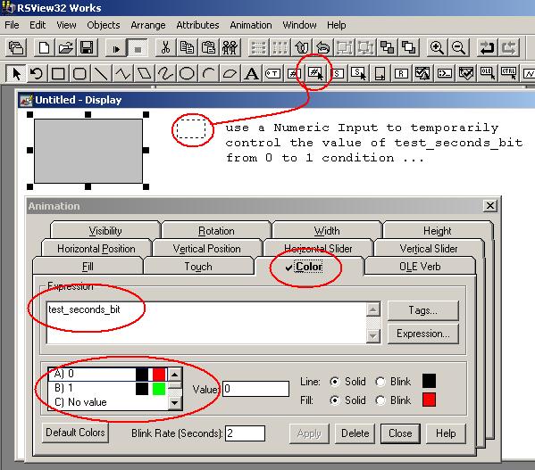This screenshot has height=470, width=535.
Task: Click the gray rectangle object on display
Action: (88, 151)
